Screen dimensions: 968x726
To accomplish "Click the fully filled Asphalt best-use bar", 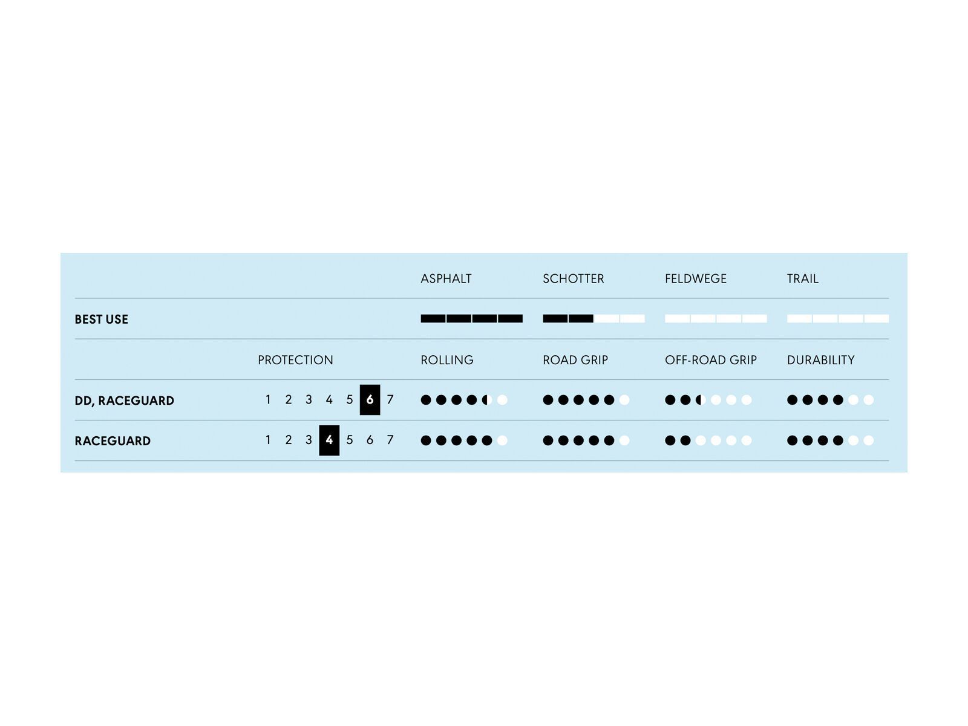I will [471, 319].
